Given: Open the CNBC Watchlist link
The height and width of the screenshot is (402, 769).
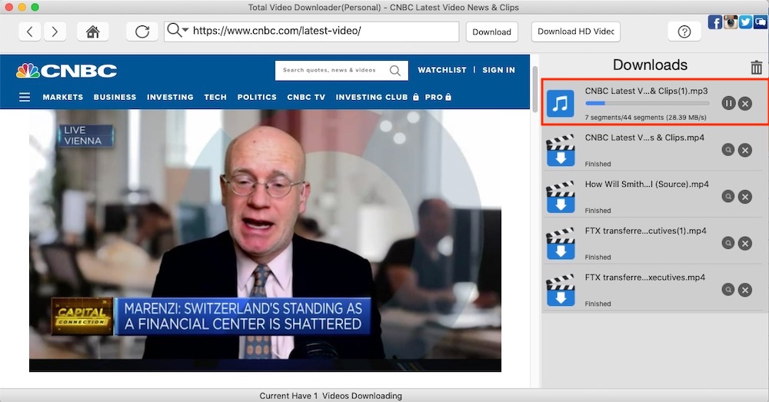Looking at the screenshot, I should point(442,70).
